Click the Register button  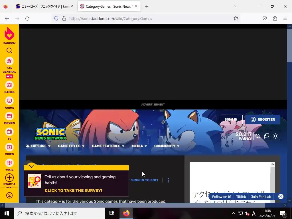263,119
